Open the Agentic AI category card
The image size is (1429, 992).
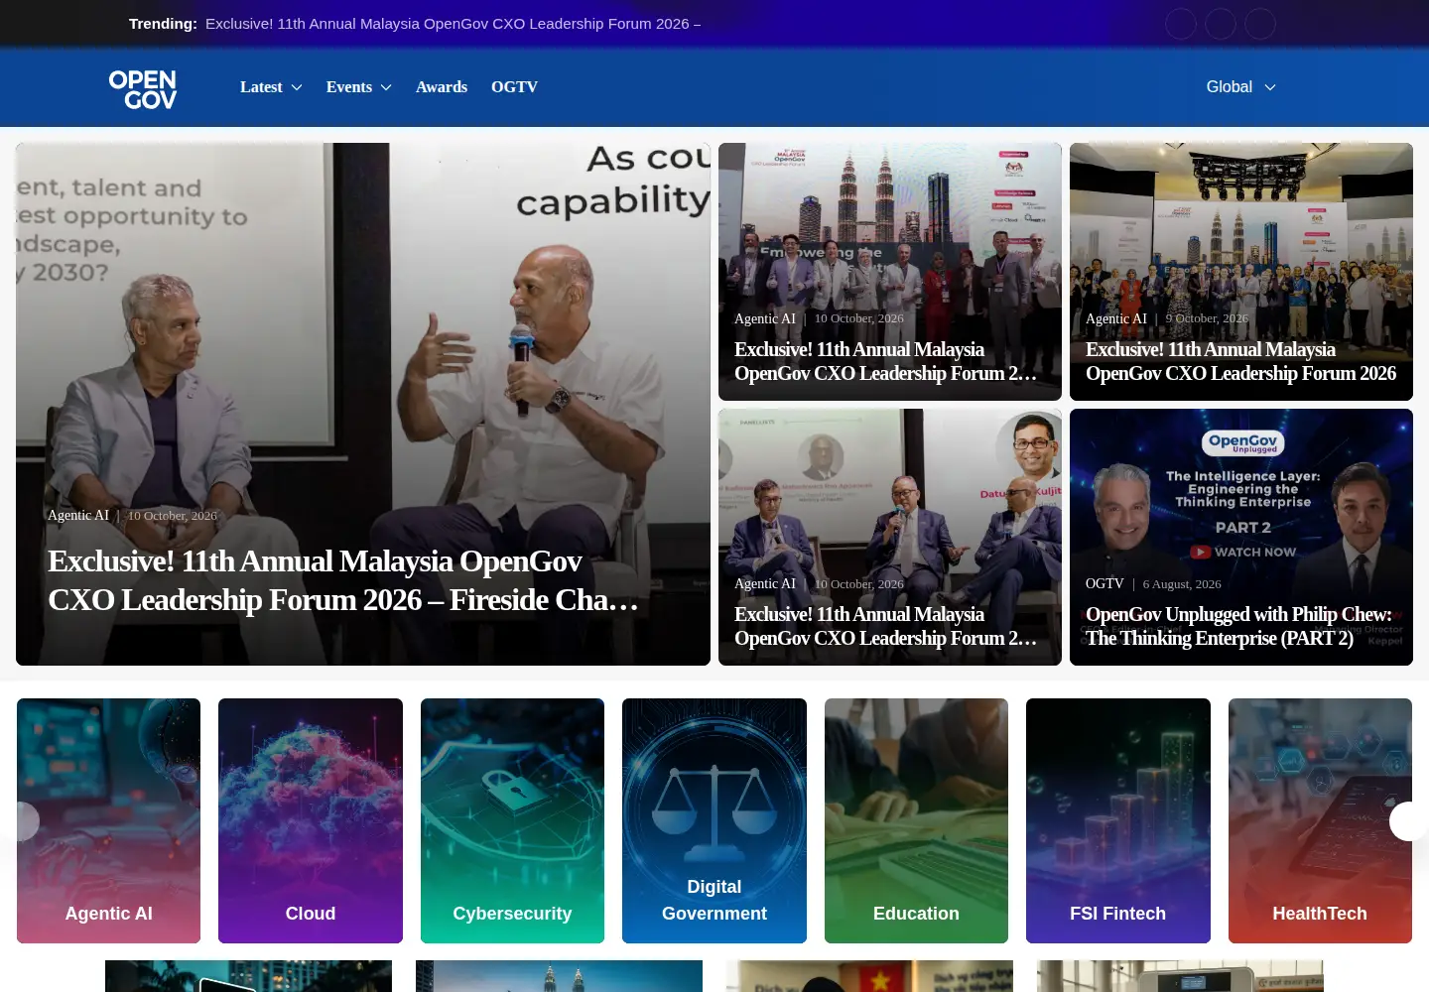109,820
